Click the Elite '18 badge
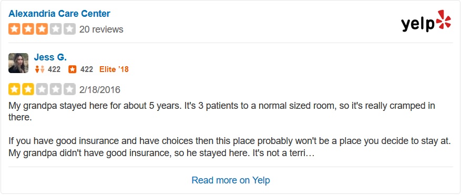461x195 pixels. click(x=114, y=69)
